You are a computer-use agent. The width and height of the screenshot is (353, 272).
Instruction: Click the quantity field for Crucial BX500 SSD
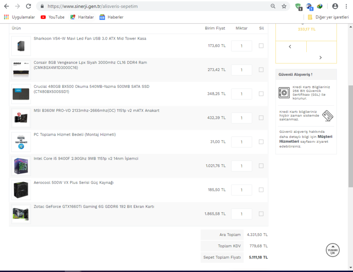pos(242,94)
